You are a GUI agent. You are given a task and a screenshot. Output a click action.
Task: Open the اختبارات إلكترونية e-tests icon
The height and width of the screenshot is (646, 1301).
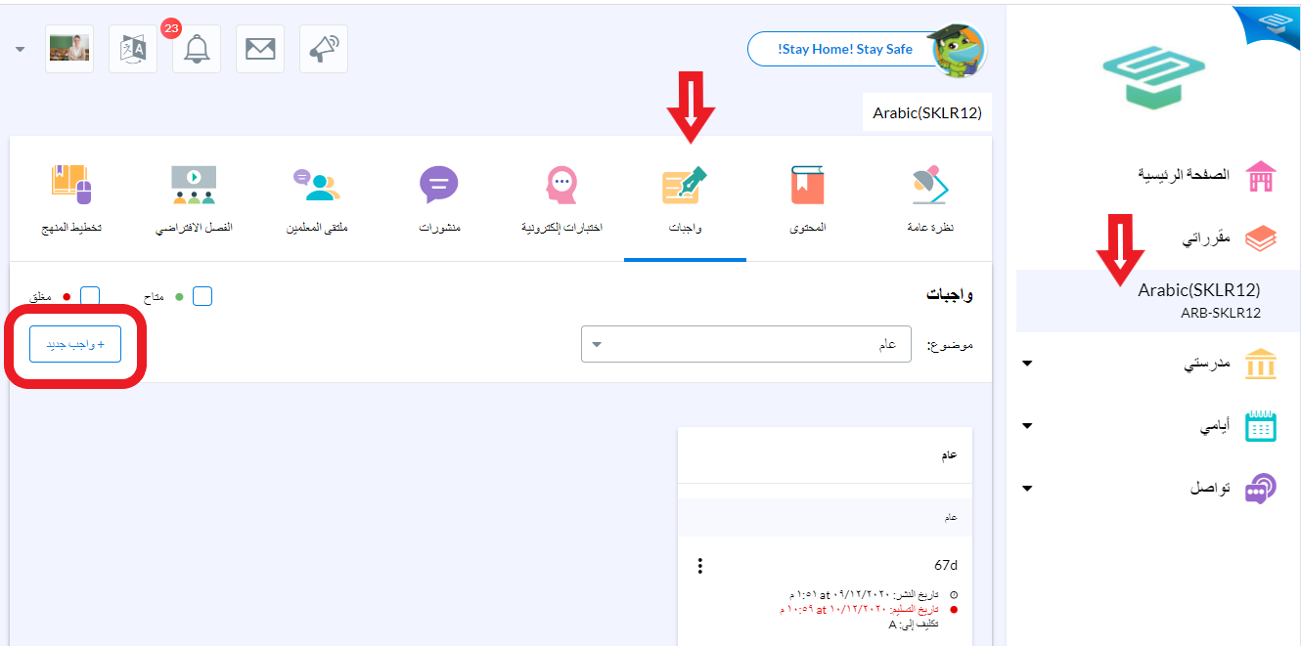tap(561, 185)
